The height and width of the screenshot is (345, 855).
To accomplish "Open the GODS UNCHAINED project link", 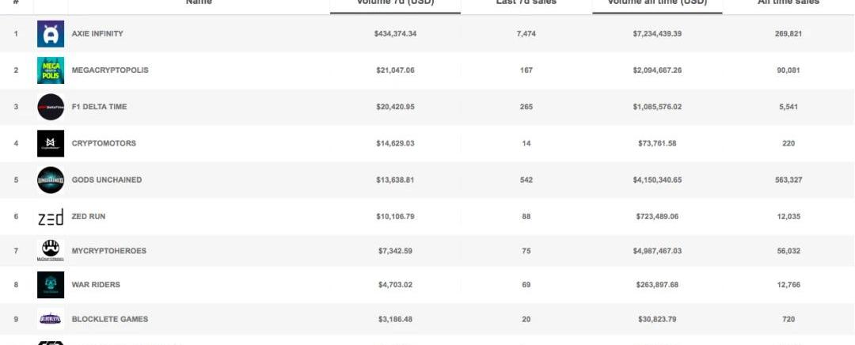I will 107,180.
